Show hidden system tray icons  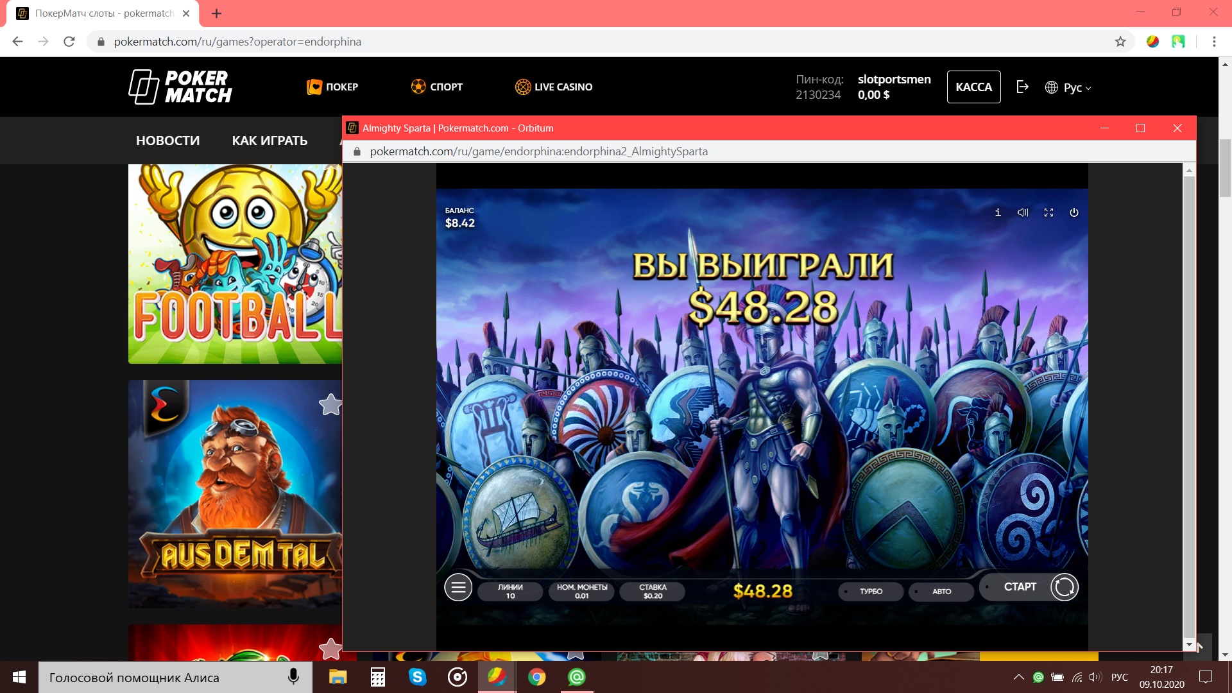coord(1018,677)
